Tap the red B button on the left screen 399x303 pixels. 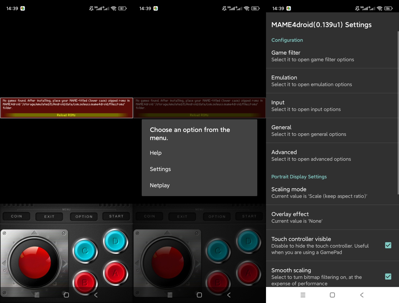tap(85, 282)
